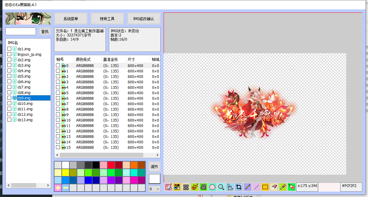This screenshot has height=197, width=368.
Task: Select the Rectangle tool
Action: click(265, 187)
